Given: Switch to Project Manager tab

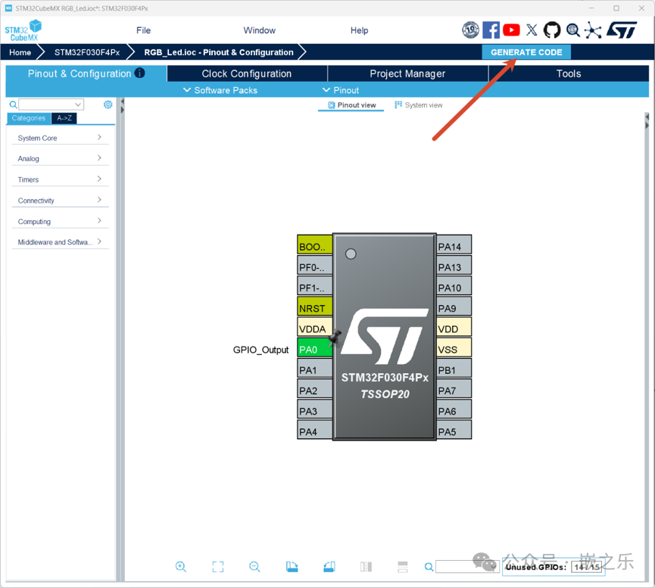Looking at the screenshot, I should 407,73.
